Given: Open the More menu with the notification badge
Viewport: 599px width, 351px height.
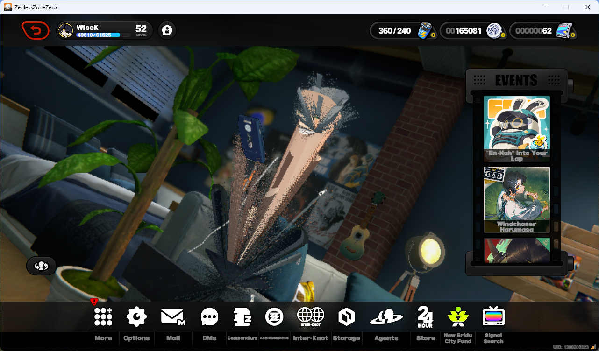Looking at the screenshot, I should [x=102, y=316].
